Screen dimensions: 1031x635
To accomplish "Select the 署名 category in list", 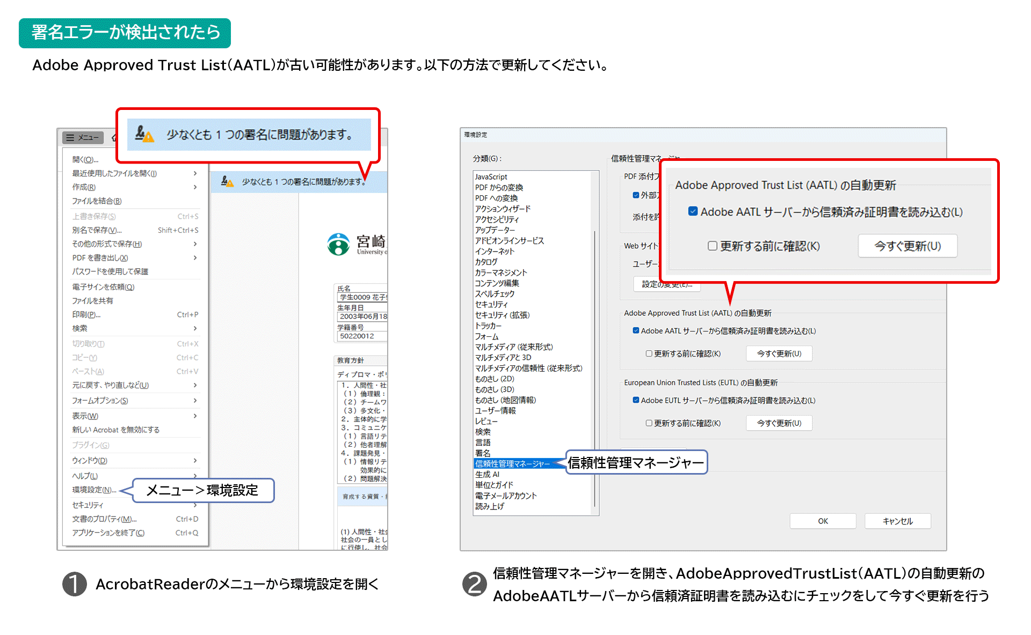I will pyautogui.click(x=483, y=453).
